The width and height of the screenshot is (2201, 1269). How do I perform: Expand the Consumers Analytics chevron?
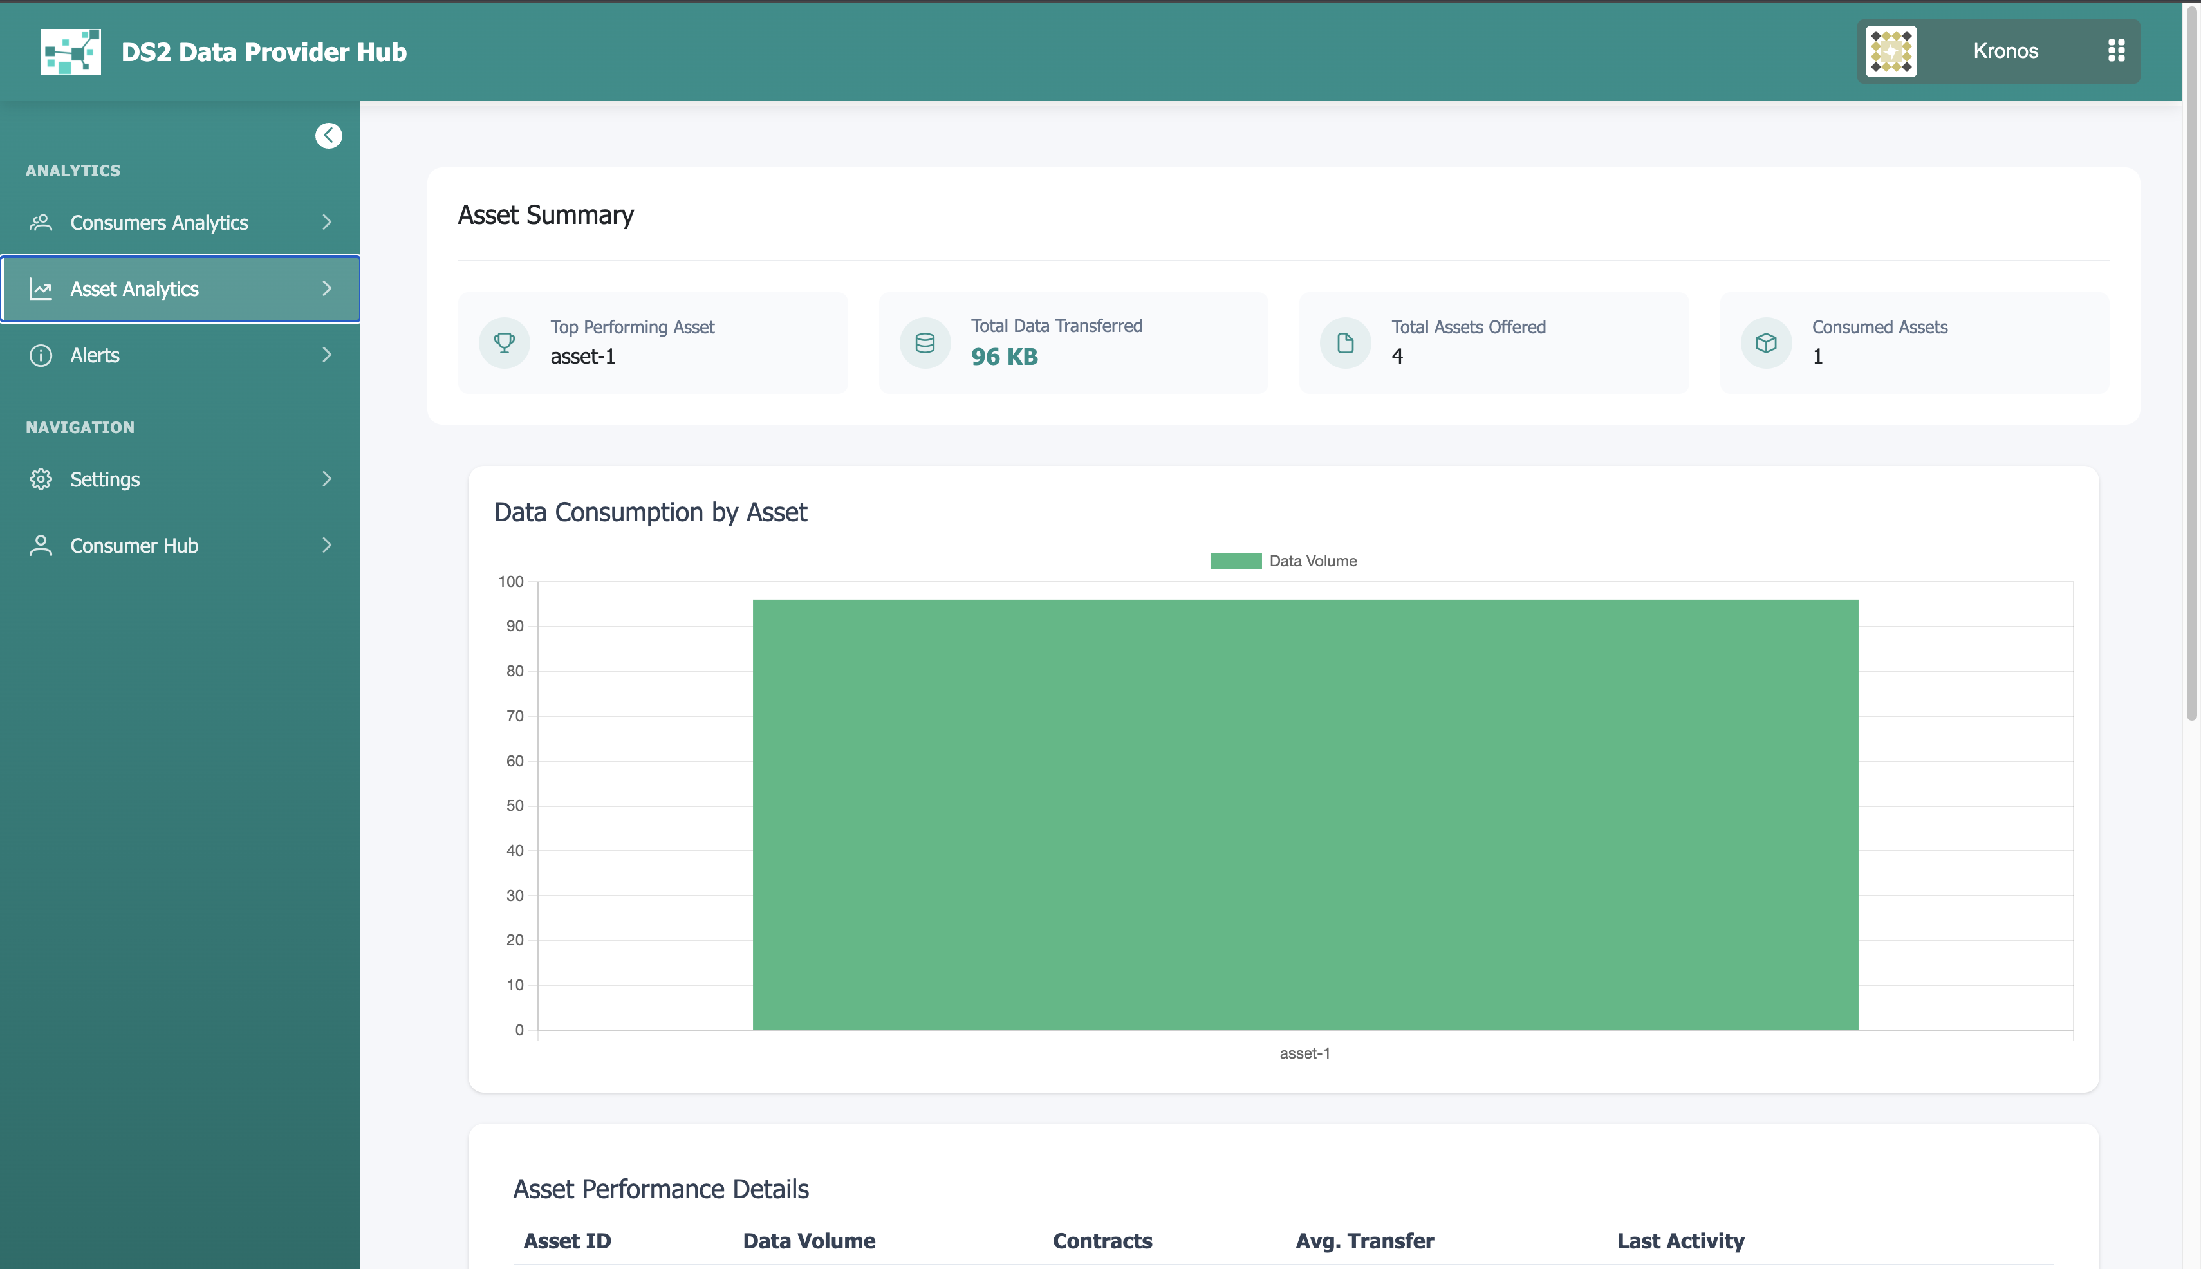(x=327, y=222)
